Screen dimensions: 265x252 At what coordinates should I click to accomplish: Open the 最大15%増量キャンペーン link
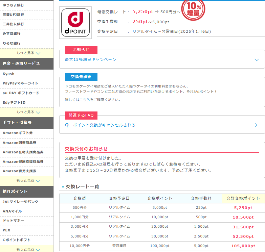[90, 60]
